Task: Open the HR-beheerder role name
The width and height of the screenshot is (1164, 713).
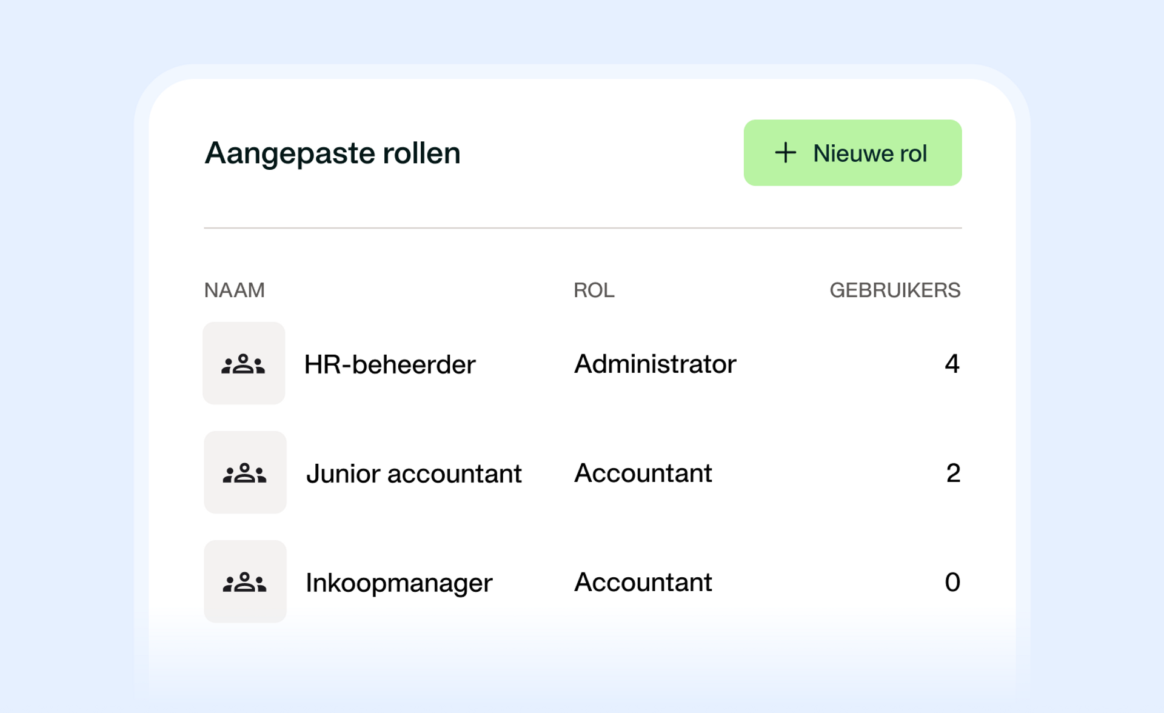Action: (390, 364)
